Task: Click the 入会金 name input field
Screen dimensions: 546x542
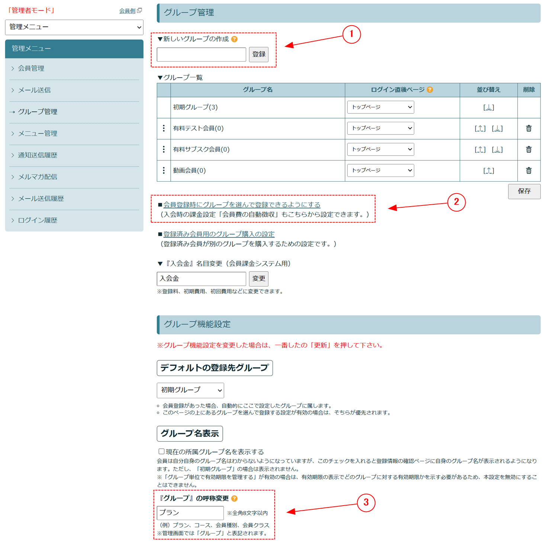Action: (201, 279)
